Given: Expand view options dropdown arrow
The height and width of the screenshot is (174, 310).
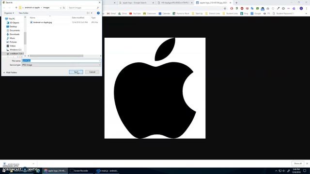Looking at the screenshot, I should pyautogui.click(x=92, y=13).
